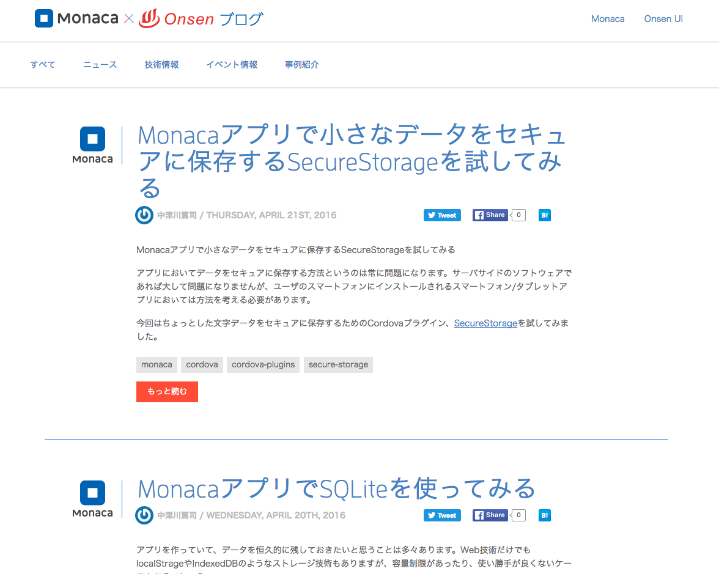Screen dimensions: 719x574
Task: Click the Onsen logo in the header
Action: click(x=177, y=19)
